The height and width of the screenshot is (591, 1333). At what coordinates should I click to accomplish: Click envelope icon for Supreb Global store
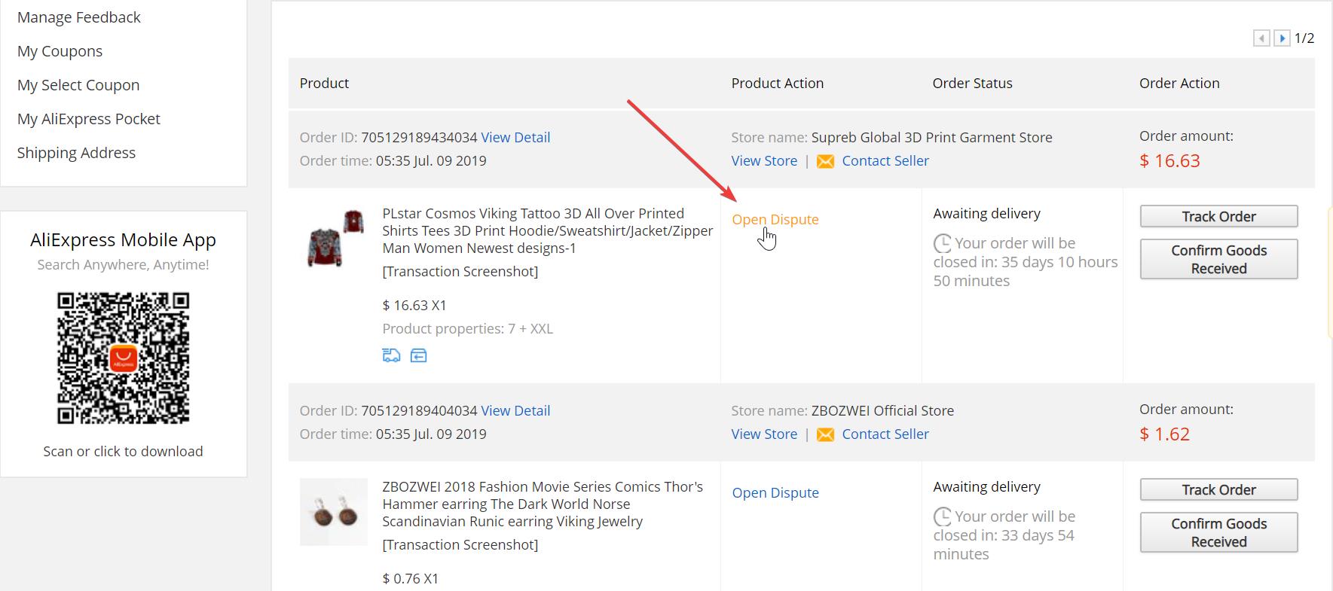pyautogui.click(x=825, y=162)
